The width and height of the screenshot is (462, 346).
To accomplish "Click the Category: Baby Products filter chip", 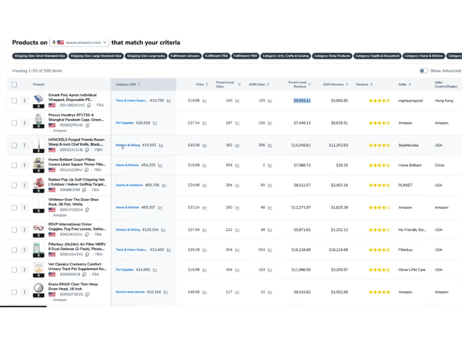I will [x=332, y=56].
